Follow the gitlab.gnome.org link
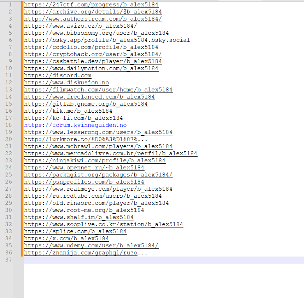 pyautogui.click(x=86, y=104)
